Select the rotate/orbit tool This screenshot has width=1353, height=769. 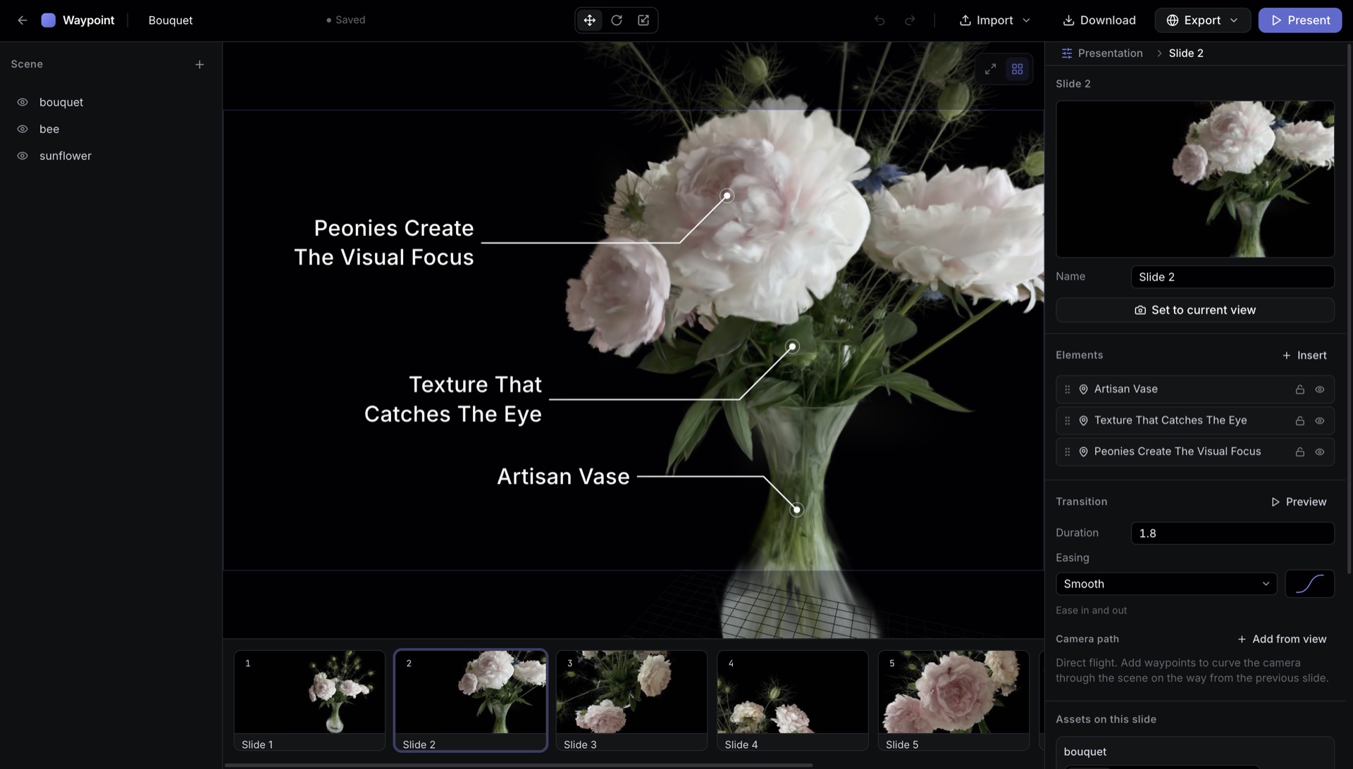pyautogui.click(x=617, y=20)
